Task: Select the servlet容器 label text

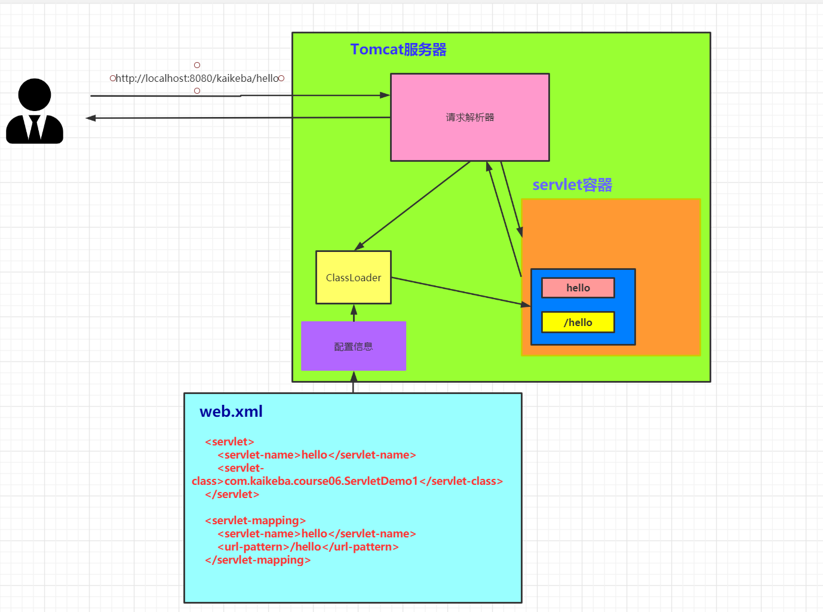Action: click(572, 185)
